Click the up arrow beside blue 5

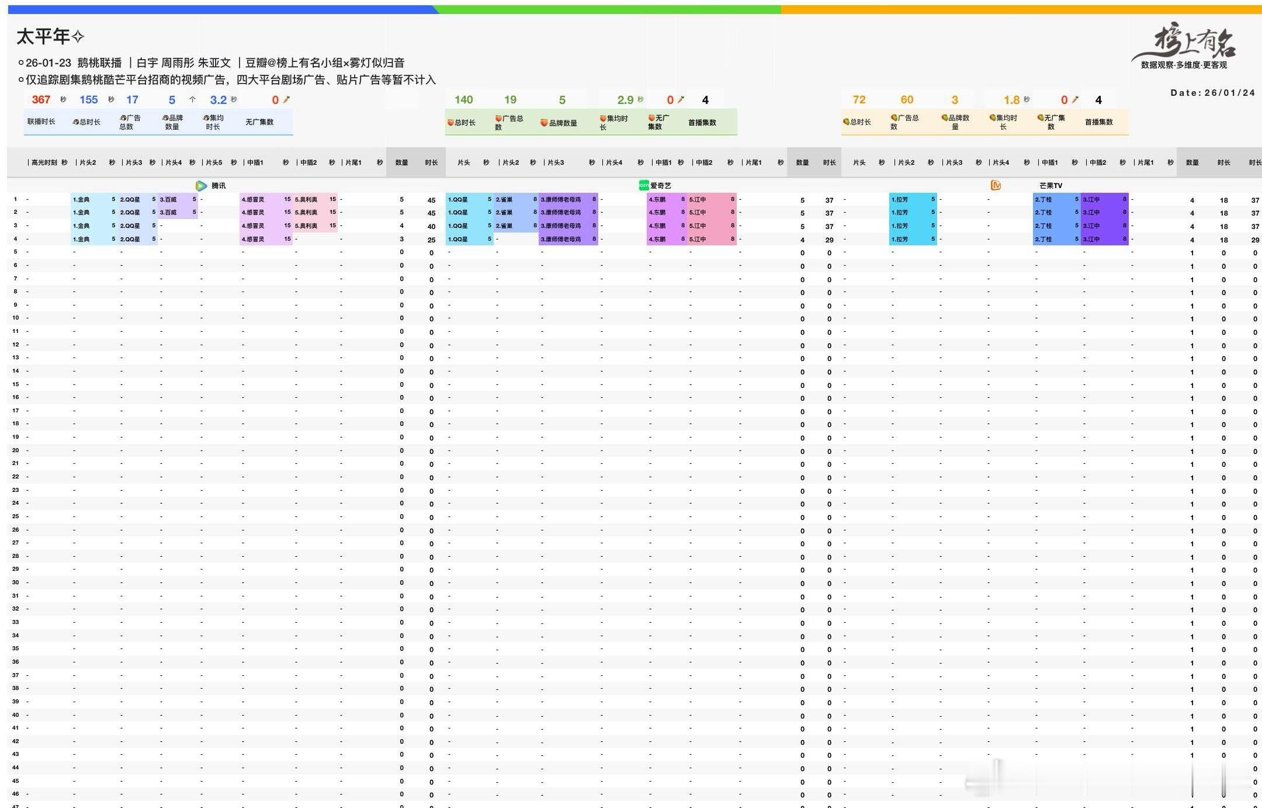click(192, 100)
